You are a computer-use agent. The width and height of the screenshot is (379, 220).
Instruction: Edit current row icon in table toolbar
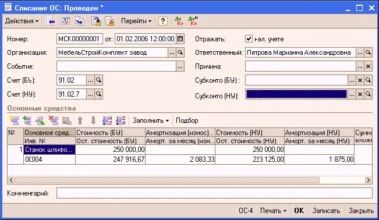[40, 120]
